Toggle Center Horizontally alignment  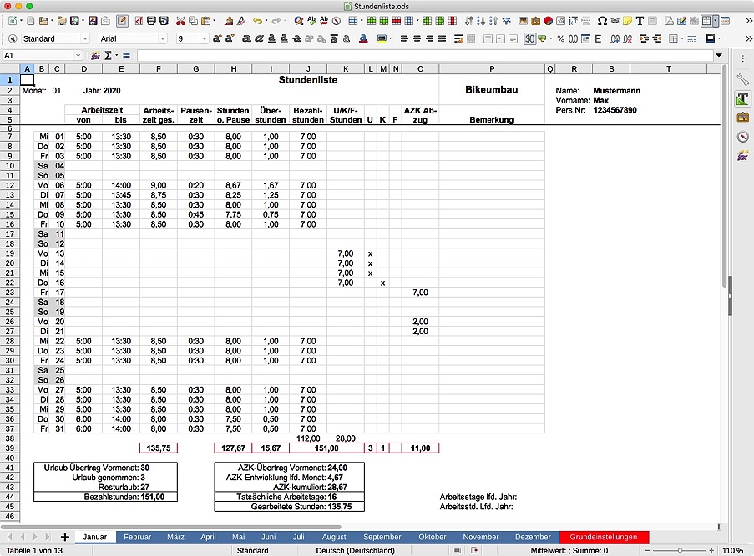[x=417, y=38]
